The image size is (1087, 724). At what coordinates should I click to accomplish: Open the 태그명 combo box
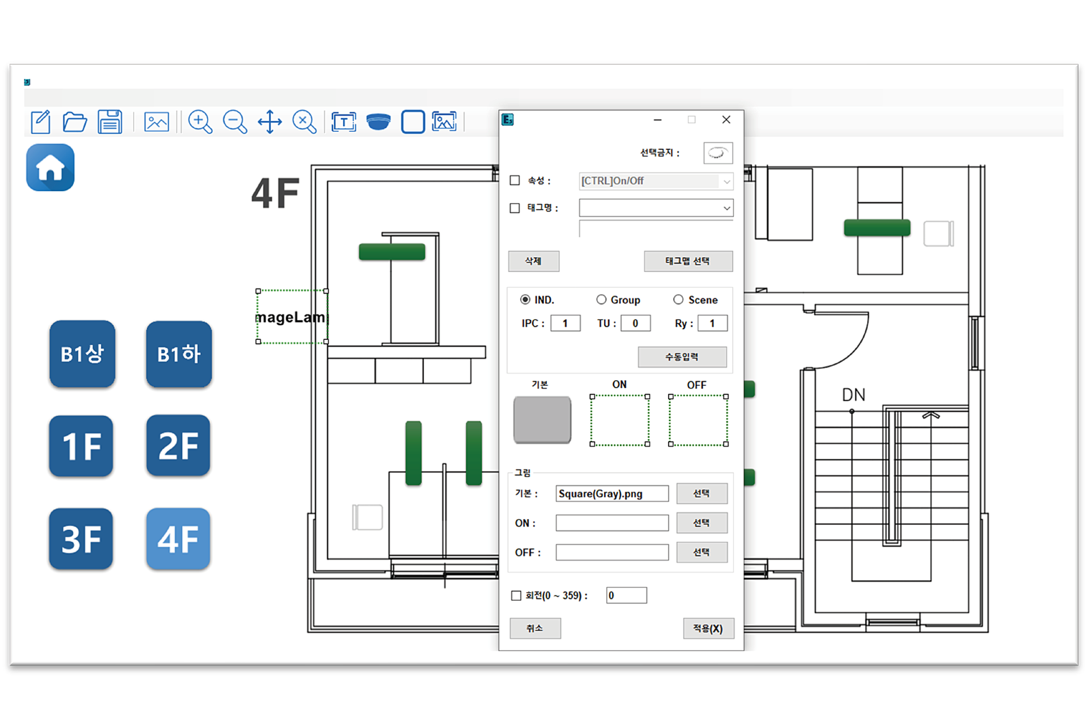pos(726,208)
